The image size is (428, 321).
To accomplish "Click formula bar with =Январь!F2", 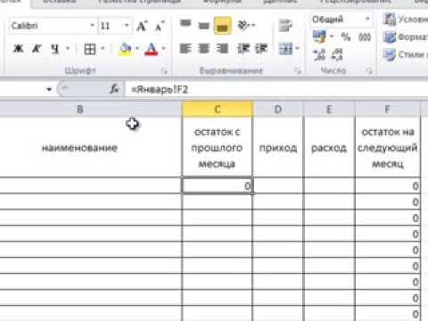I will [x=276, y=89].
